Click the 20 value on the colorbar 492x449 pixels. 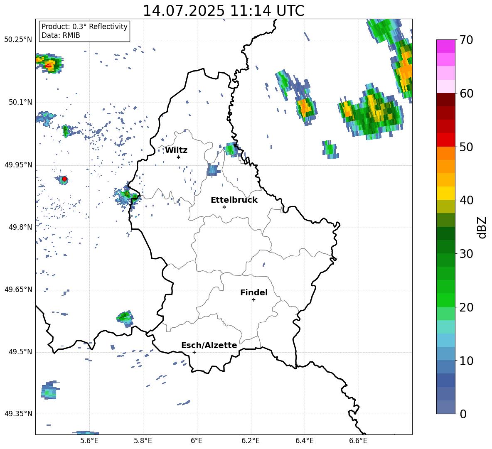pyautogui.click(x=466, y=308)
